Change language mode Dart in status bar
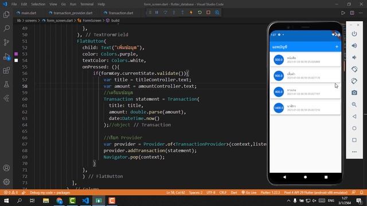367x206 pixels. click(x=234, y=192)
